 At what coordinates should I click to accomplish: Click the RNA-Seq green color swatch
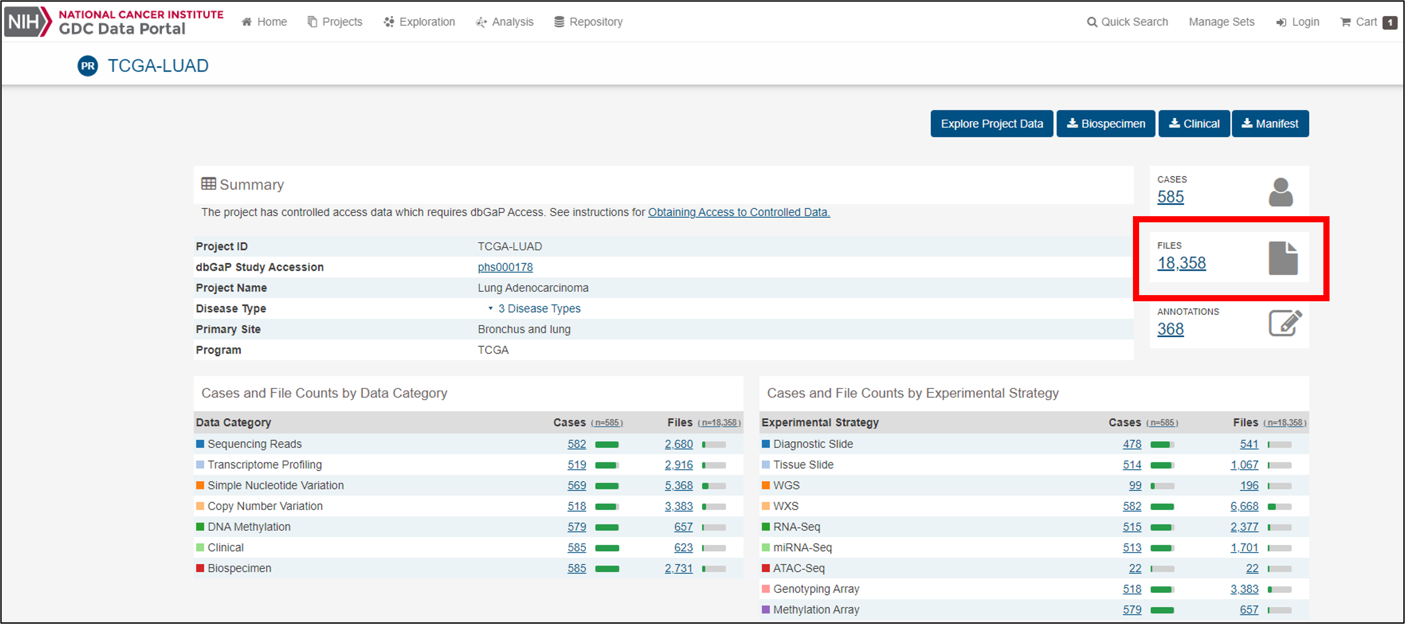[x=766, y=527]
